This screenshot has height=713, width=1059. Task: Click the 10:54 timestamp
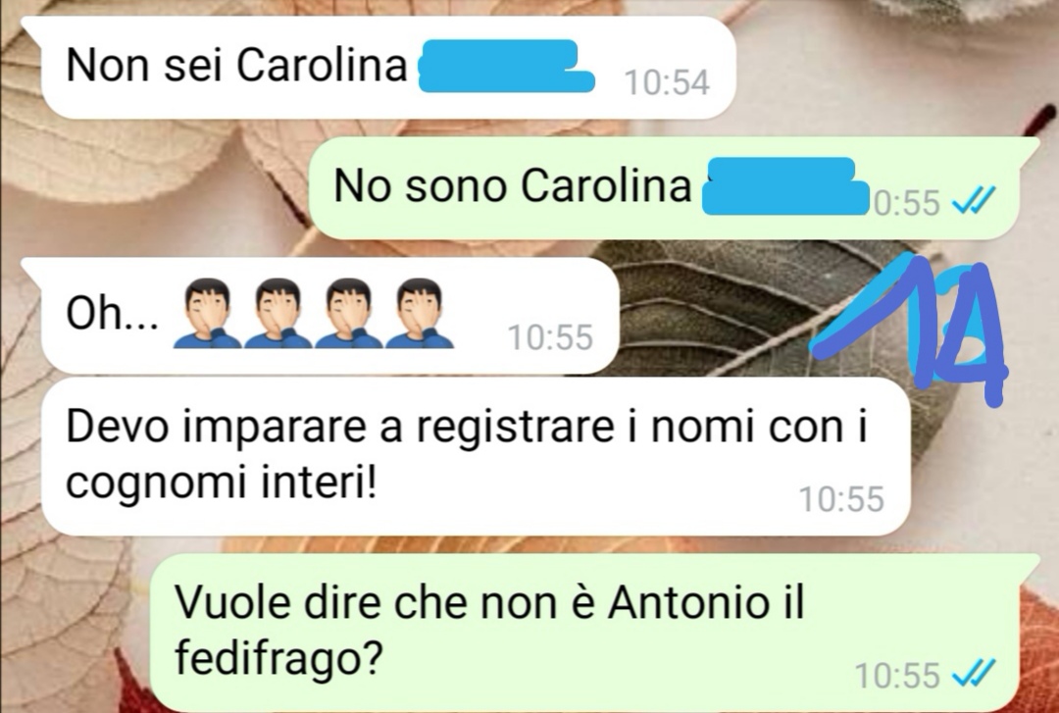coord(668,83)
